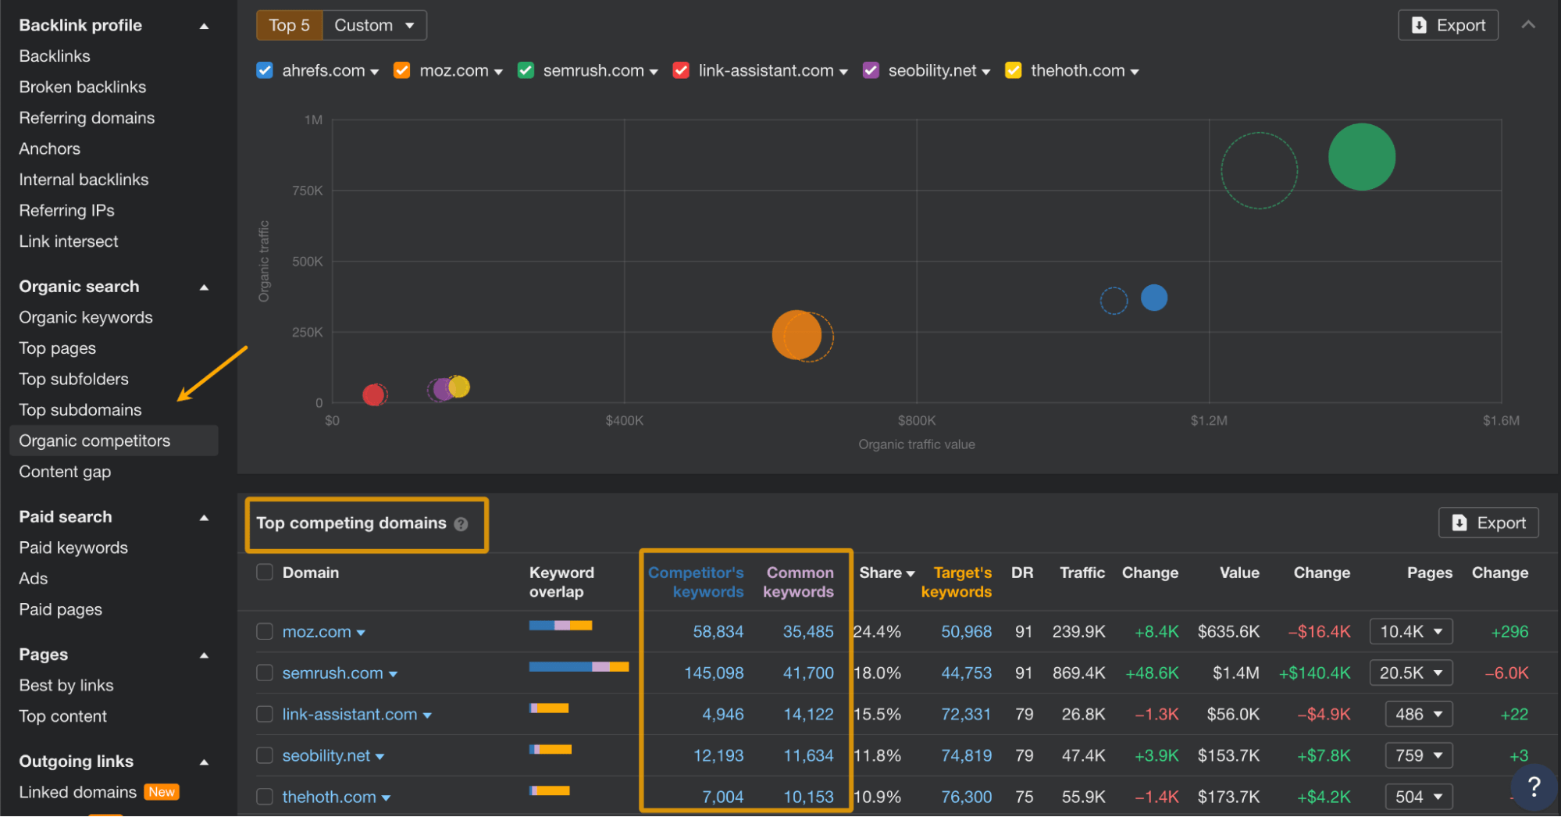Viewport: 1561px width, 817px height.
Task: Collapse the Backlink profile sidebar section
Action: (203, 24)
